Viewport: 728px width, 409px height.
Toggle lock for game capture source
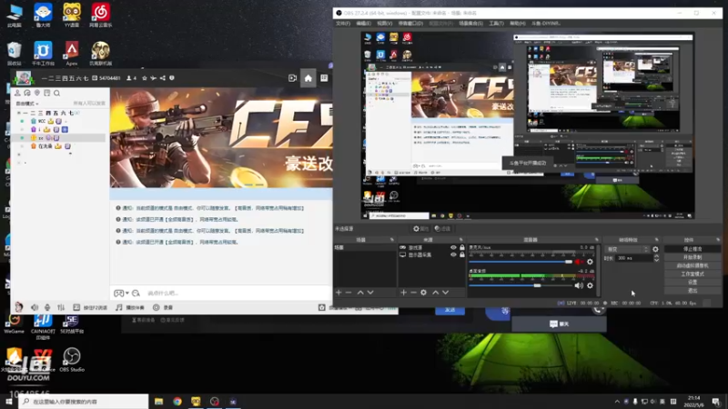coord(462,247)
